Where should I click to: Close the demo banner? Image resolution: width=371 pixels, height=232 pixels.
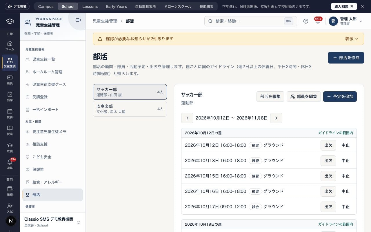(362, 6)
